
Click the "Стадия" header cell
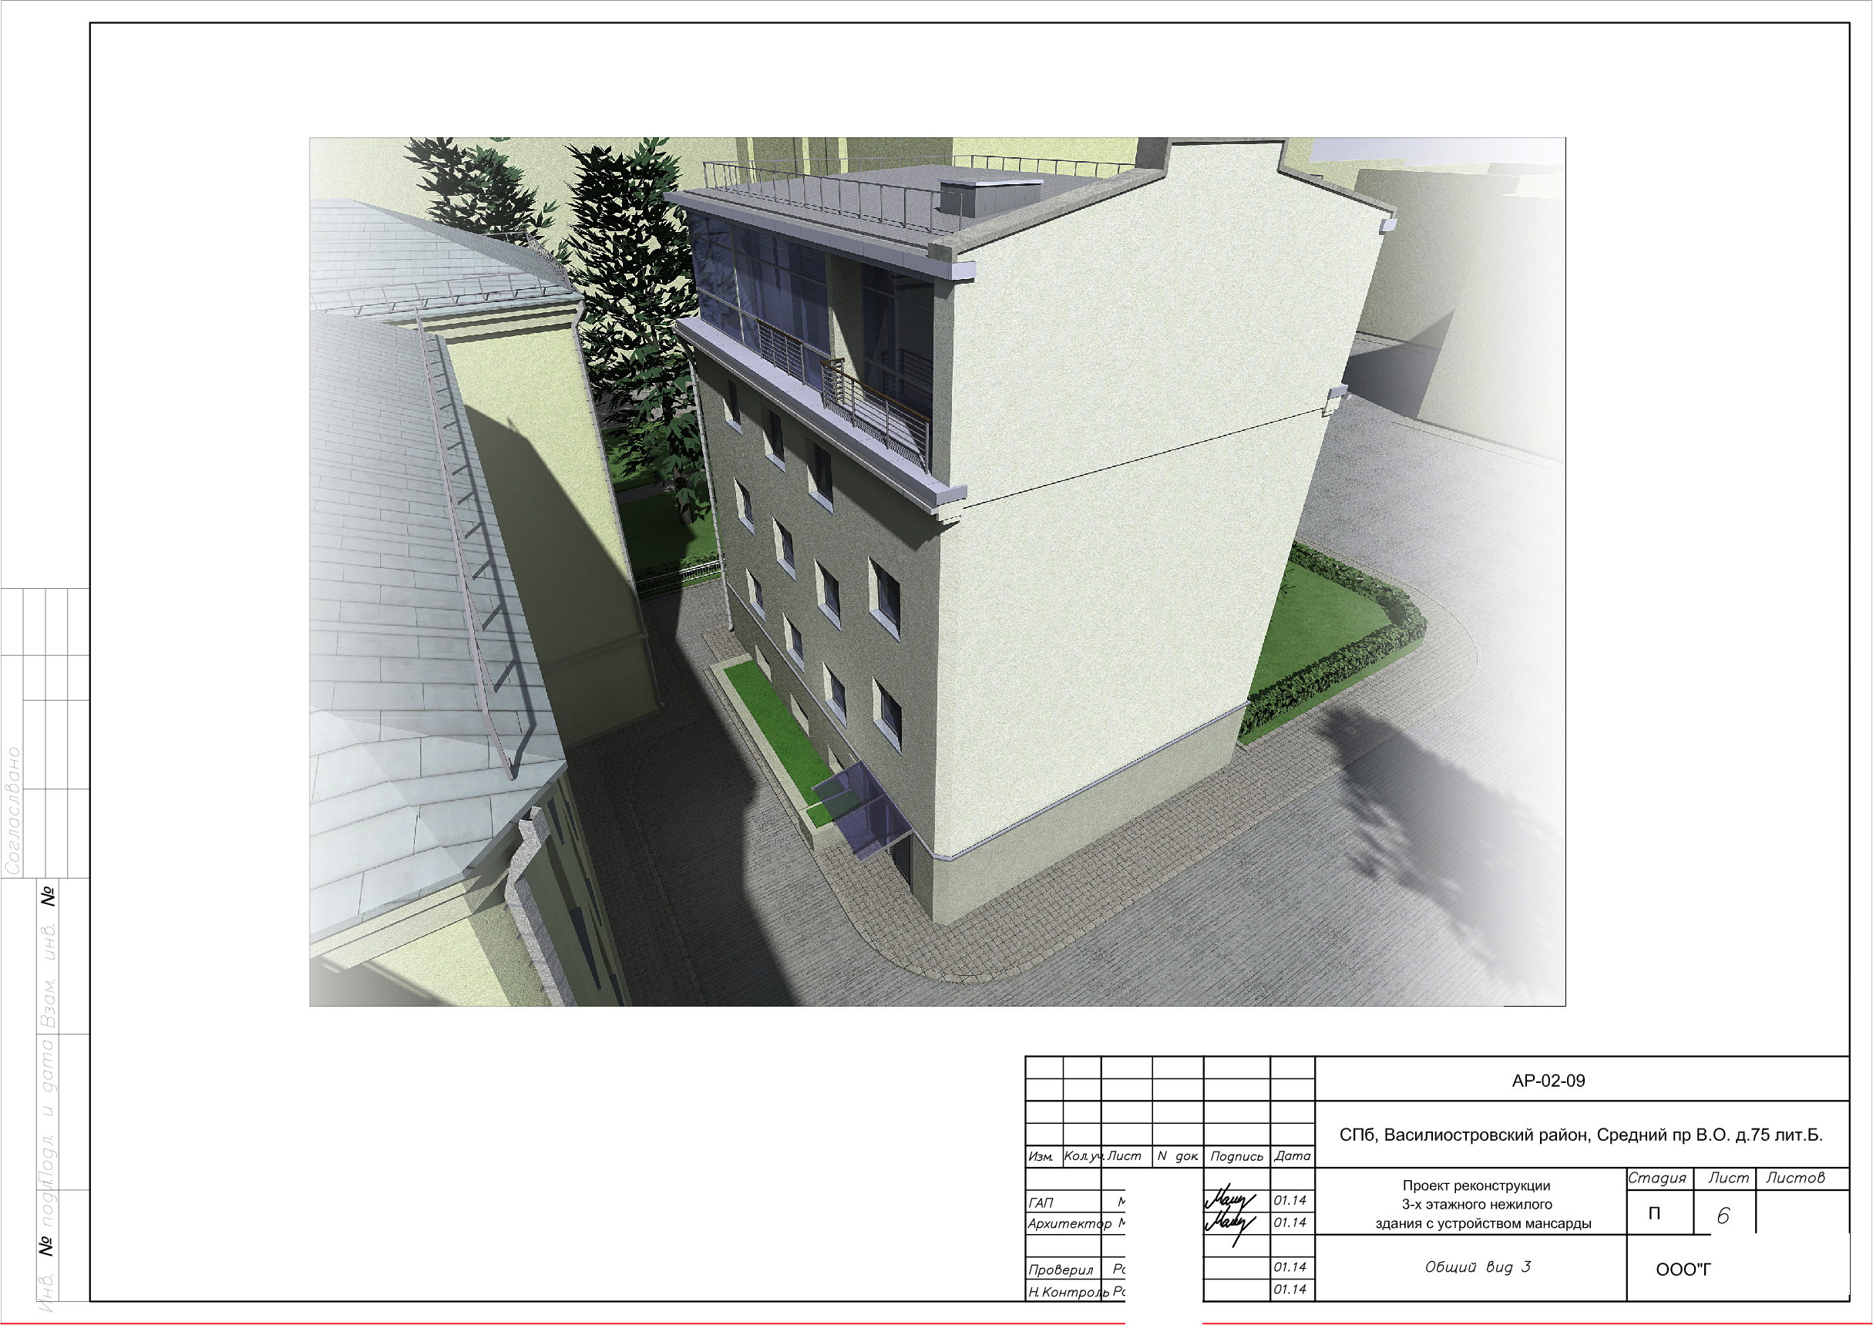coord(1657,1178)
